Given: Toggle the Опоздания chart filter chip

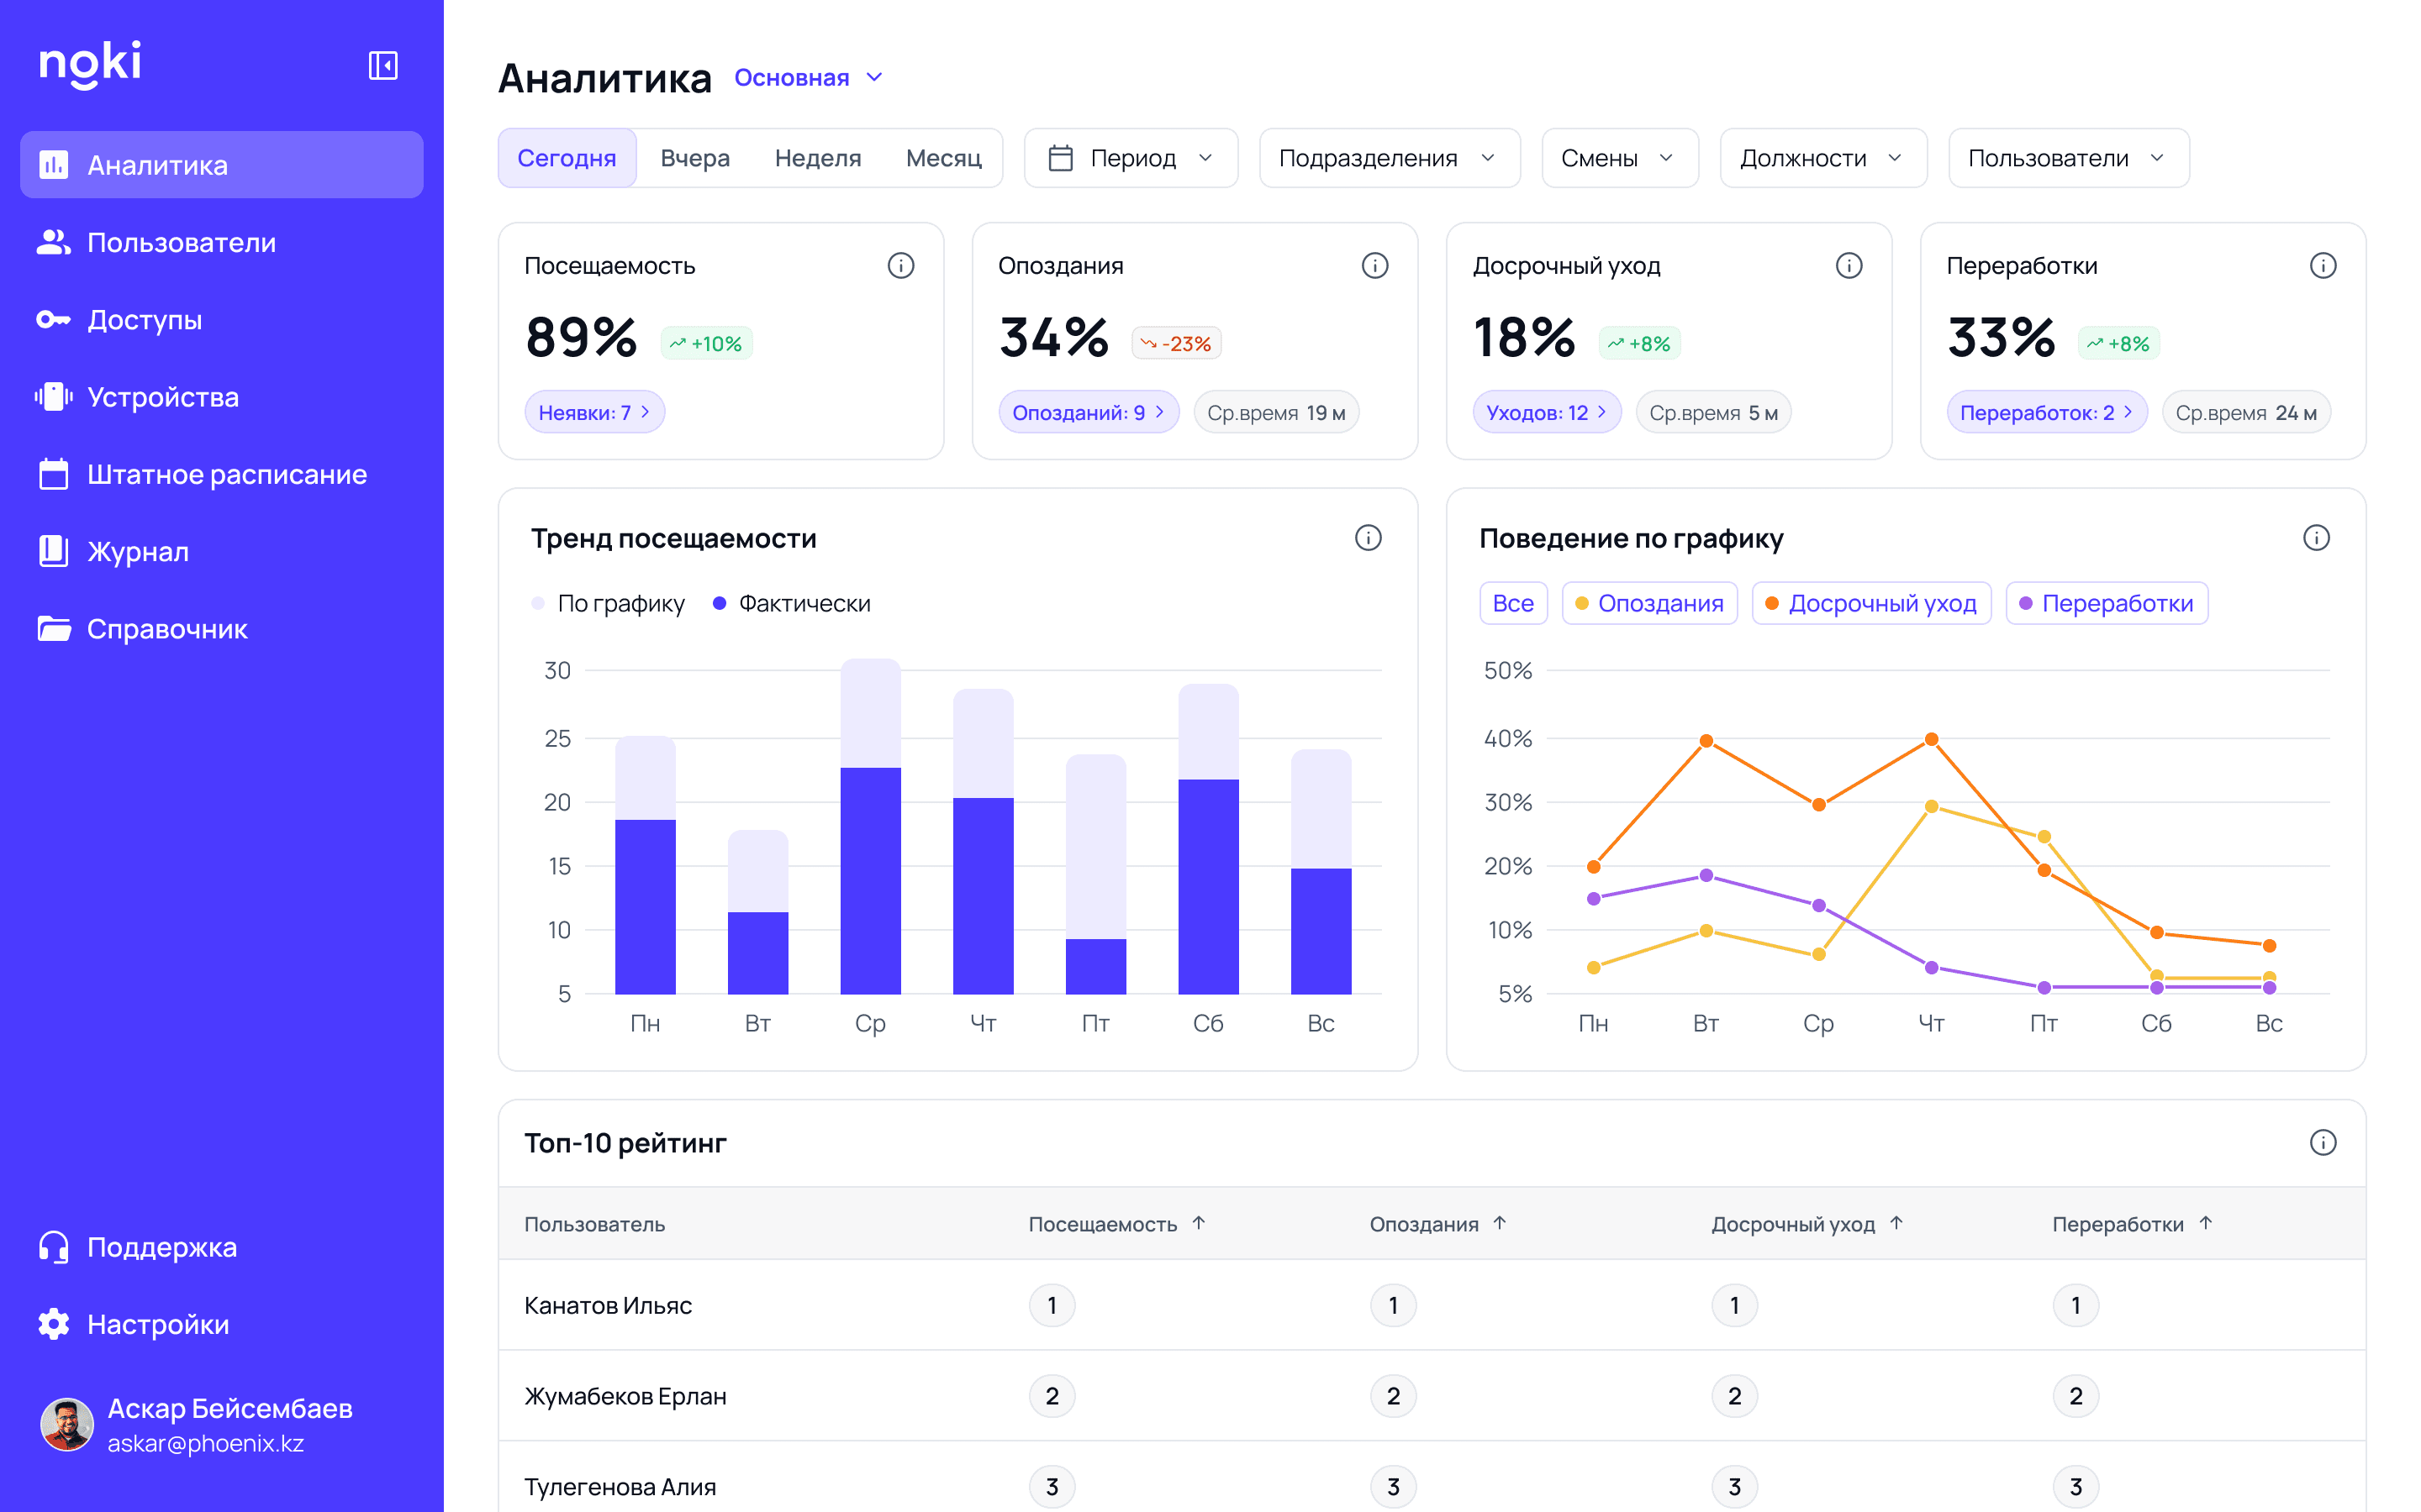Looking at the screenshot, I should pos(1648,603).
